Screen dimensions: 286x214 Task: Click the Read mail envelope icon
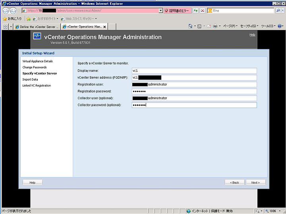click(209, 26)
